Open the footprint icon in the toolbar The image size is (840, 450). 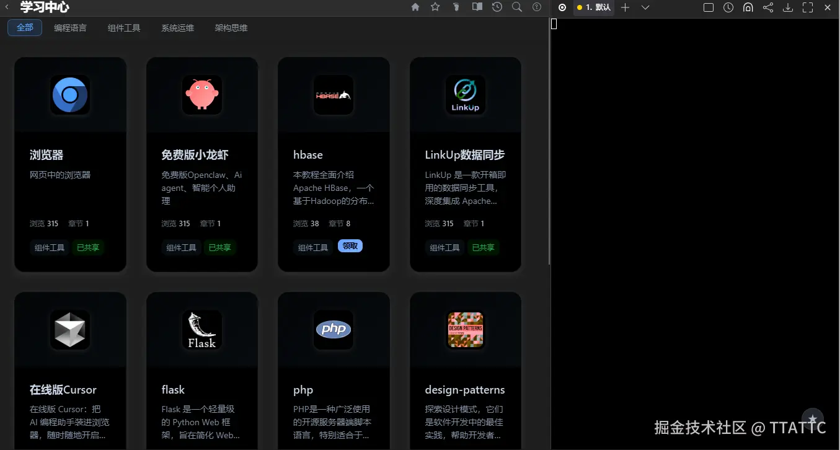[x=456, y=7]
